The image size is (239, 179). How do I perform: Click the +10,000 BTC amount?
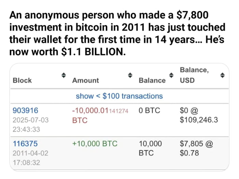[95, 144]
